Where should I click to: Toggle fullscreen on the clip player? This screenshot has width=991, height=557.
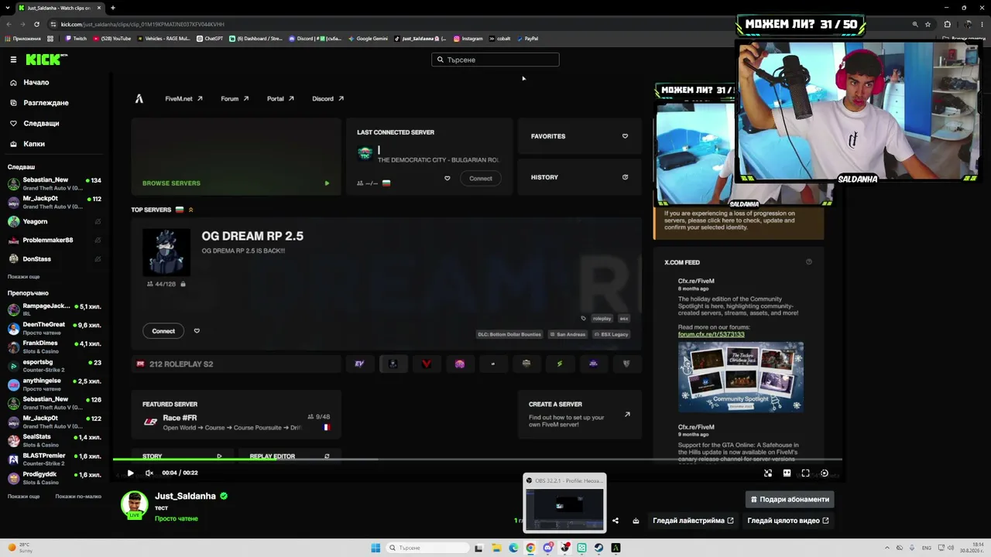[x=805, y=473]
